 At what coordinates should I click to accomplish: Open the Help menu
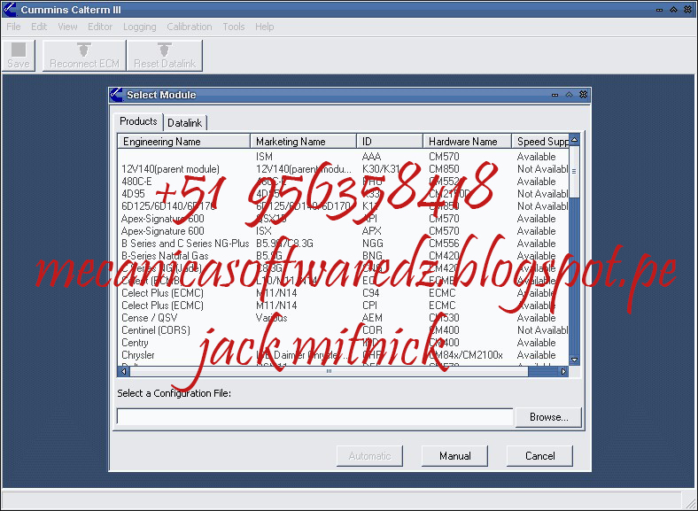click(x=265, y=27)
